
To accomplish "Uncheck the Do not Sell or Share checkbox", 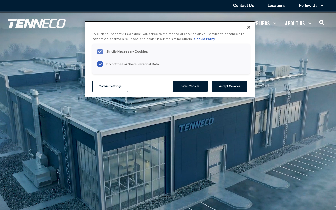I will [x=100, y=64].
